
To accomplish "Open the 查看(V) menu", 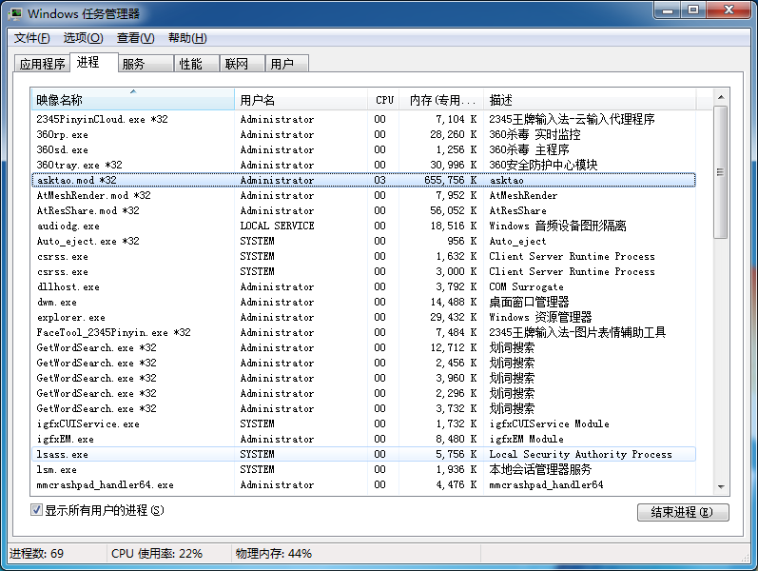I will [x=135, y=38].
